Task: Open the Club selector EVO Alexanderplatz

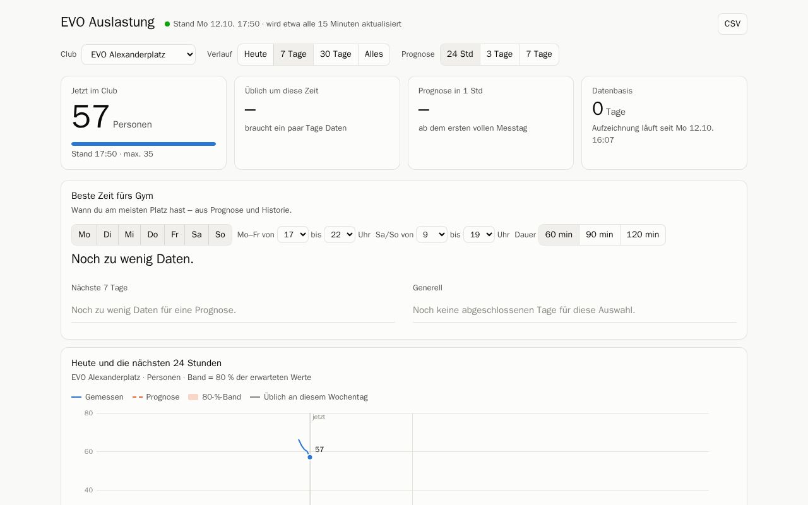Action: [x=138, y=54]
